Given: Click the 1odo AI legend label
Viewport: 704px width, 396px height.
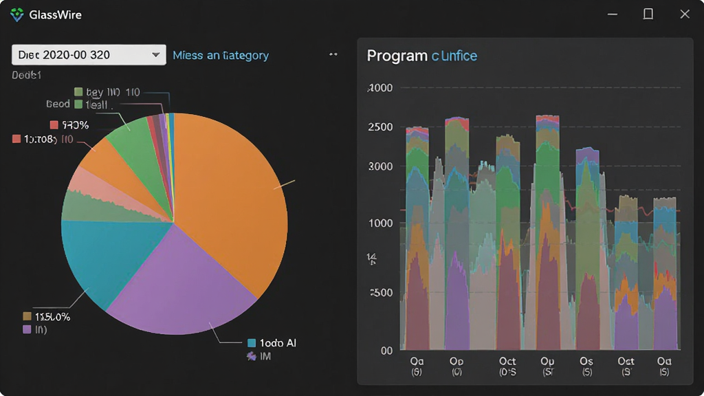Looking at the screenshot, I should 278,343.
